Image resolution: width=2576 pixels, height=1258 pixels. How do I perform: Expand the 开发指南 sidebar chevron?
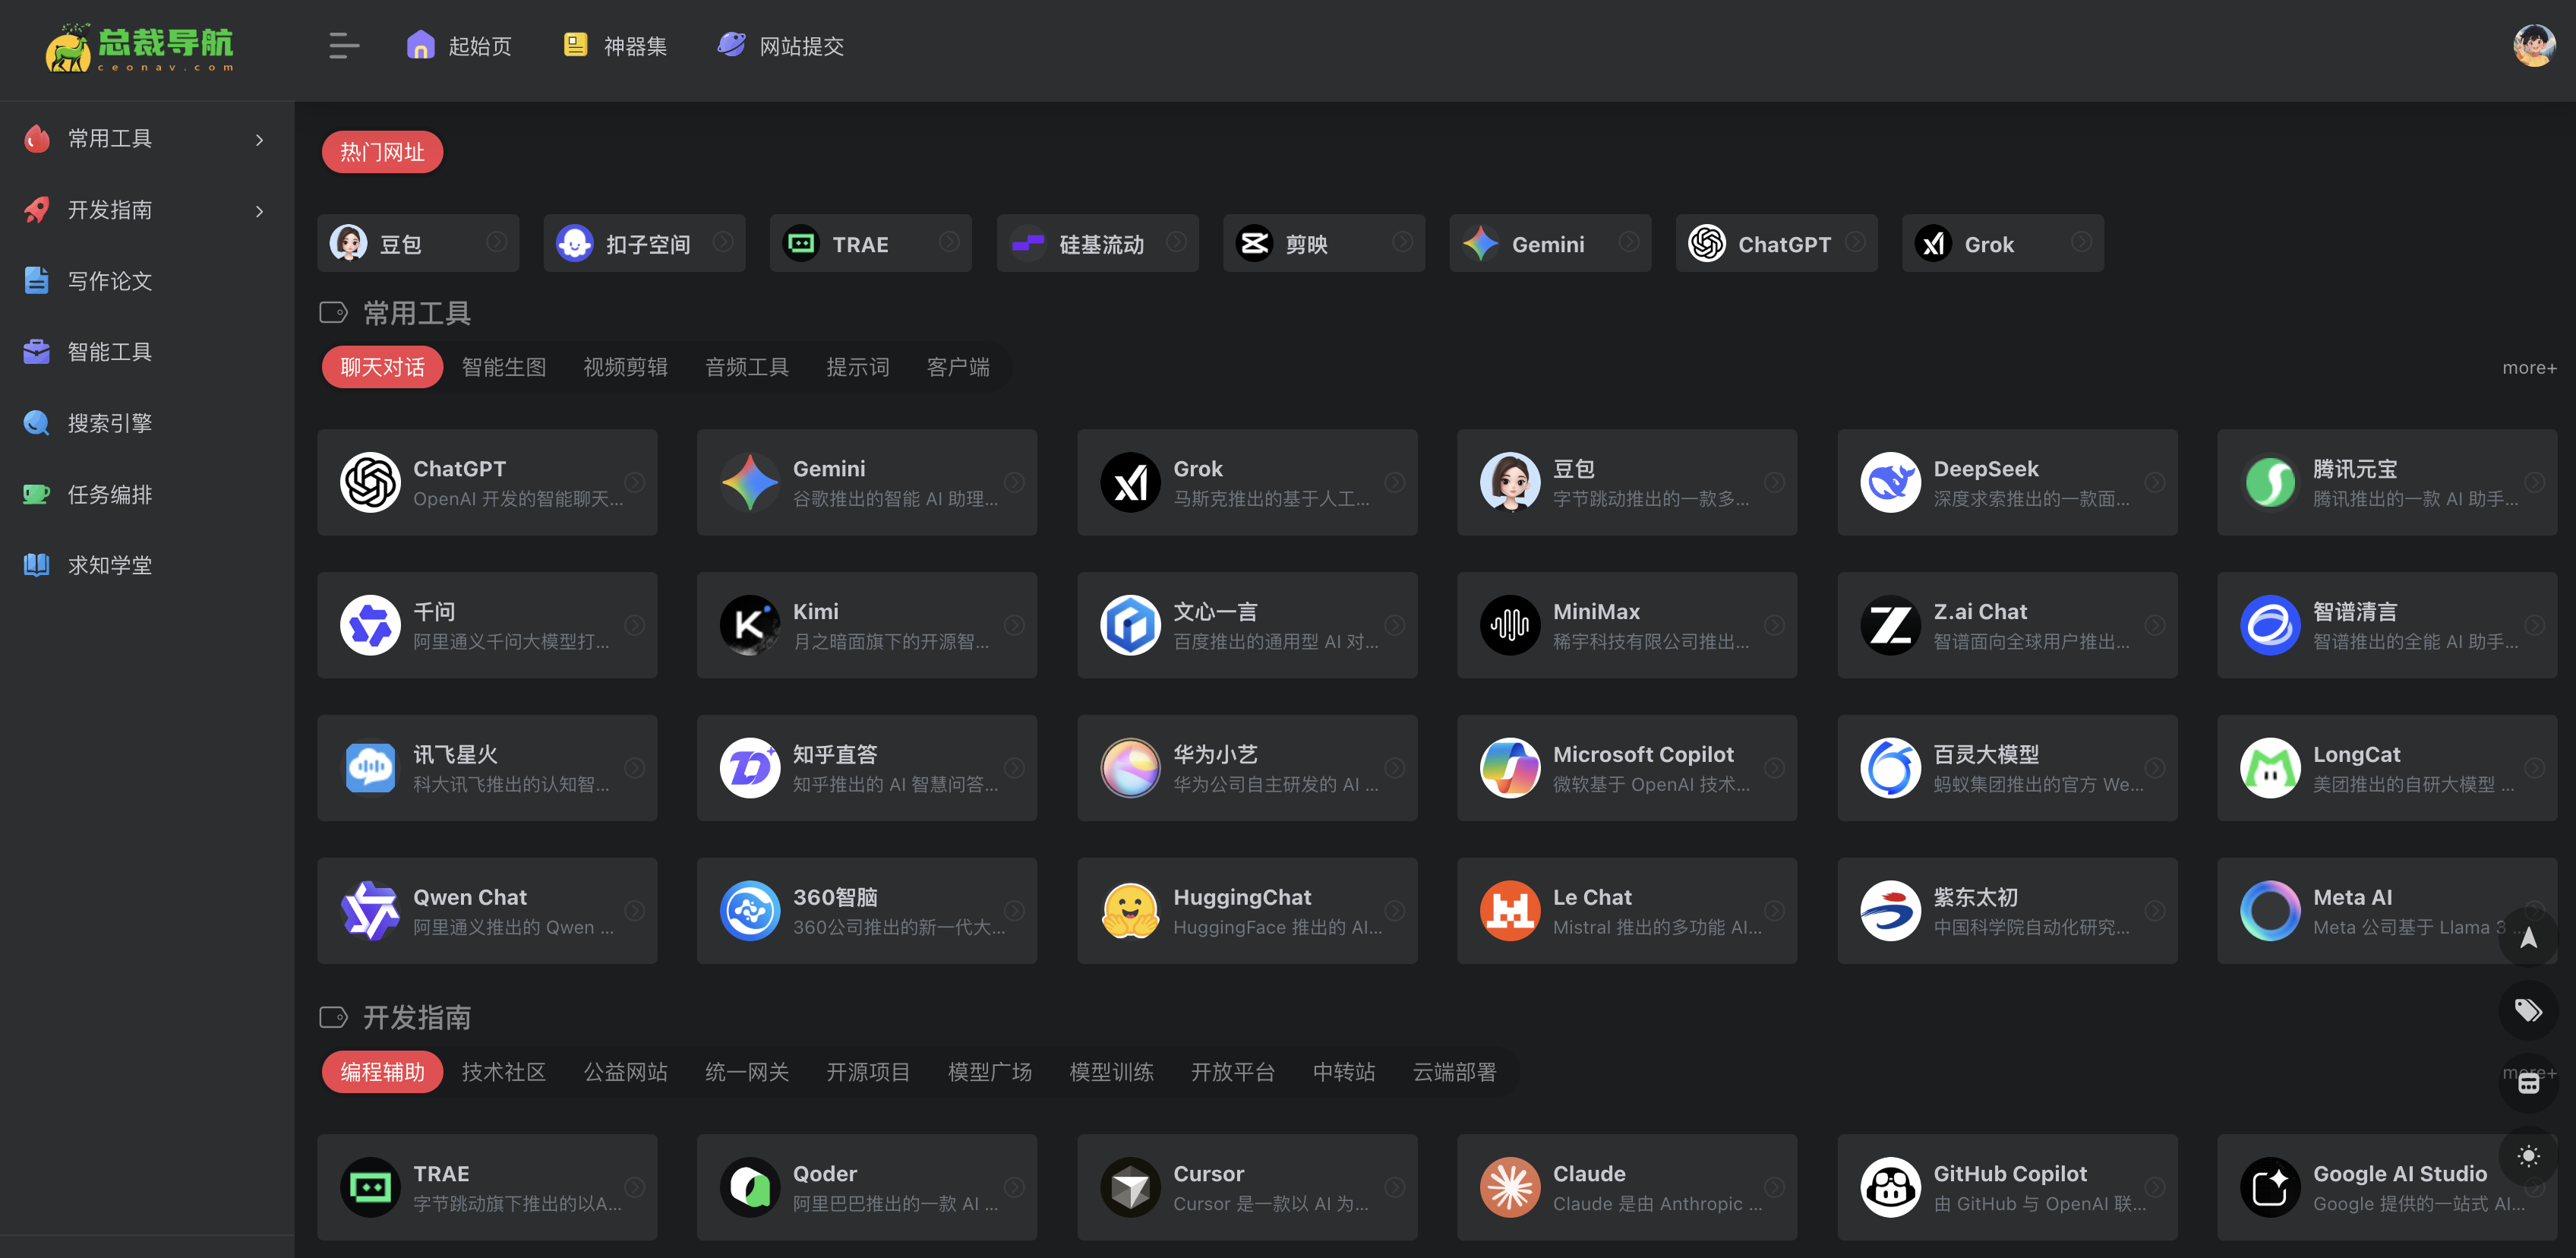pyautogui.click(x=259, y=211)
